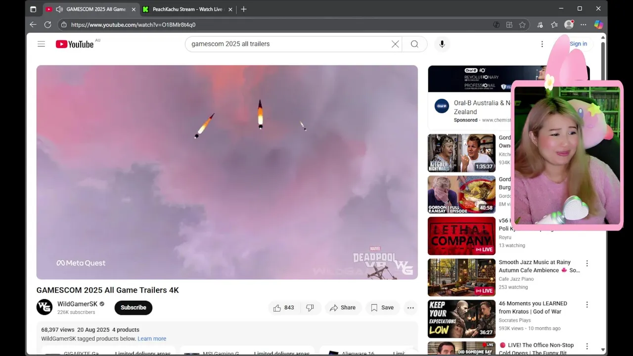The width and height of the screenshot is (633, 356).
Task: Clear the search box with X icon
Action: point(395,44)
